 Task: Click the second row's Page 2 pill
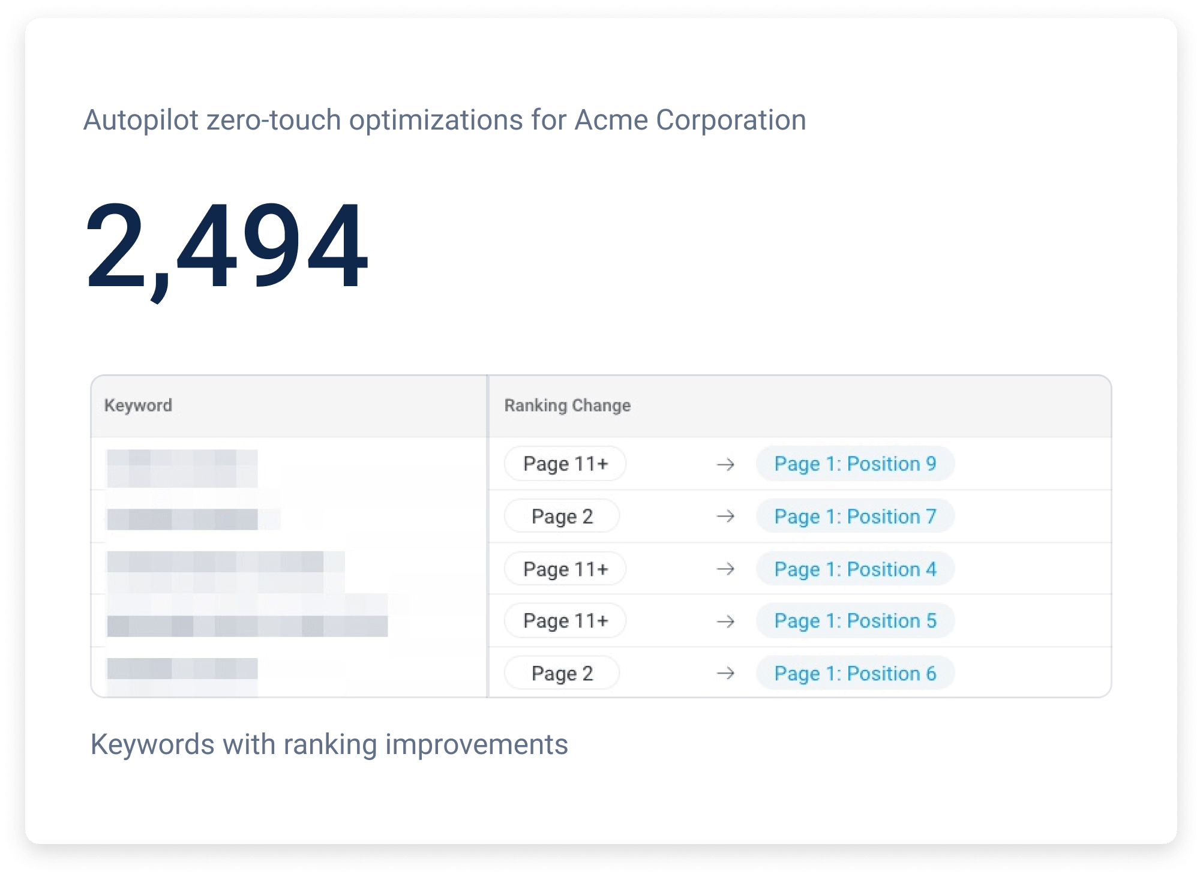[562, 516]
